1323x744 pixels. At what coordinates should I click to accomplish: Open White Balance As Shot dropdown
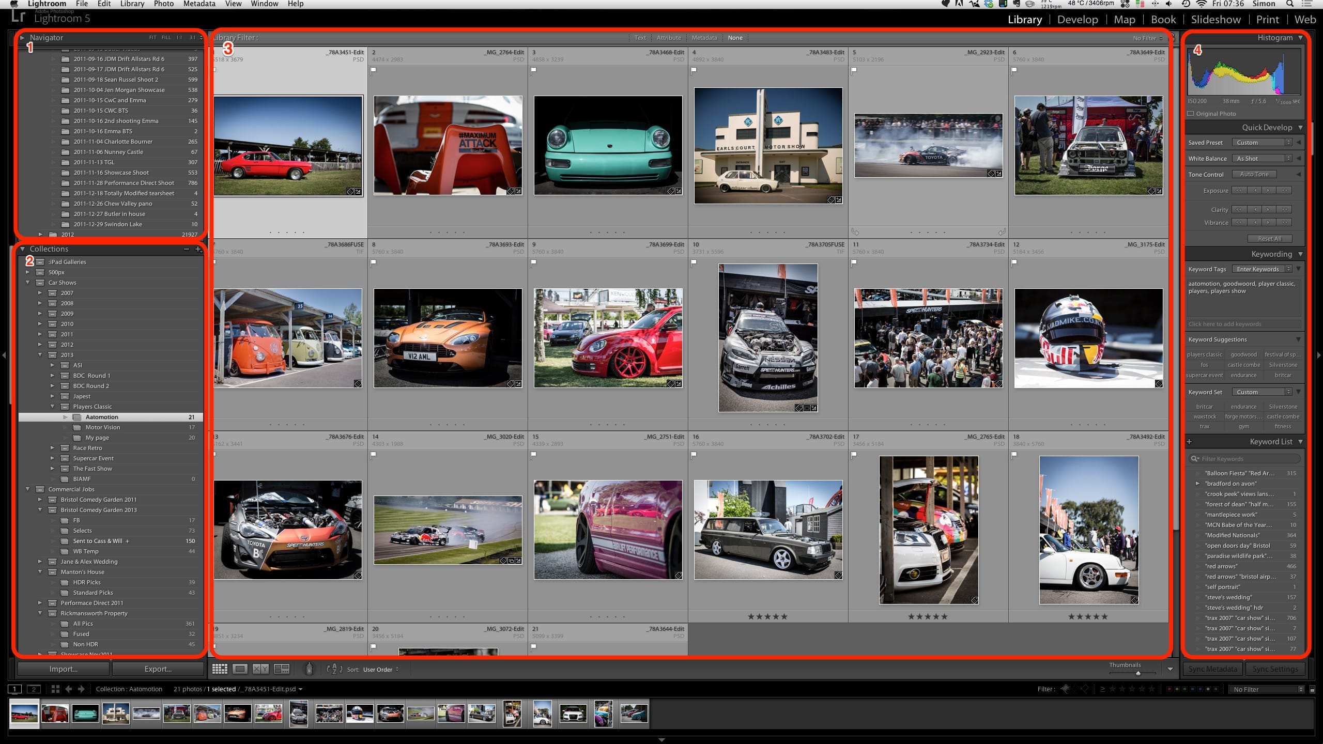1262,159
